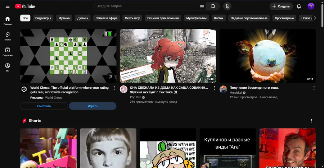Viewport: 324px width, 168px height.
Task: Open the account avatar menu
Action: [311, 6]
